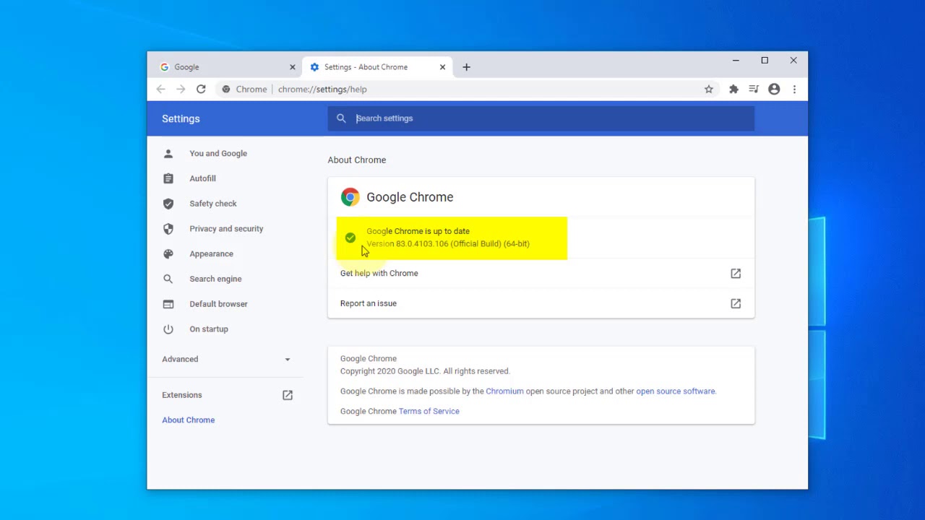Switch to the Google tab

(x=227, y=67)
